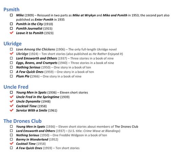Uncheck the red tick next to Ukridge (1924)
Screen dimensions: 173x153
click(12, 53)
